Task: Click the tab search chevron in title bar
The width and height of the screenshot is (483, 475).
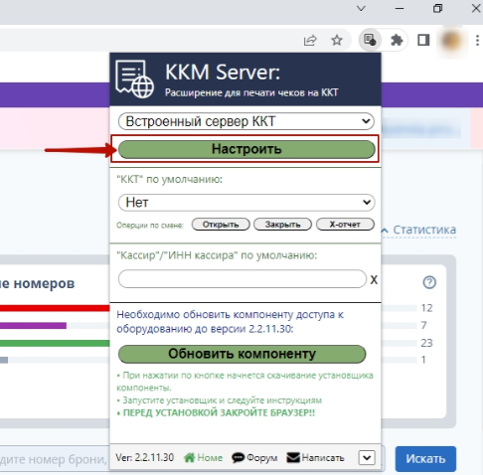Action: (361, 8)
